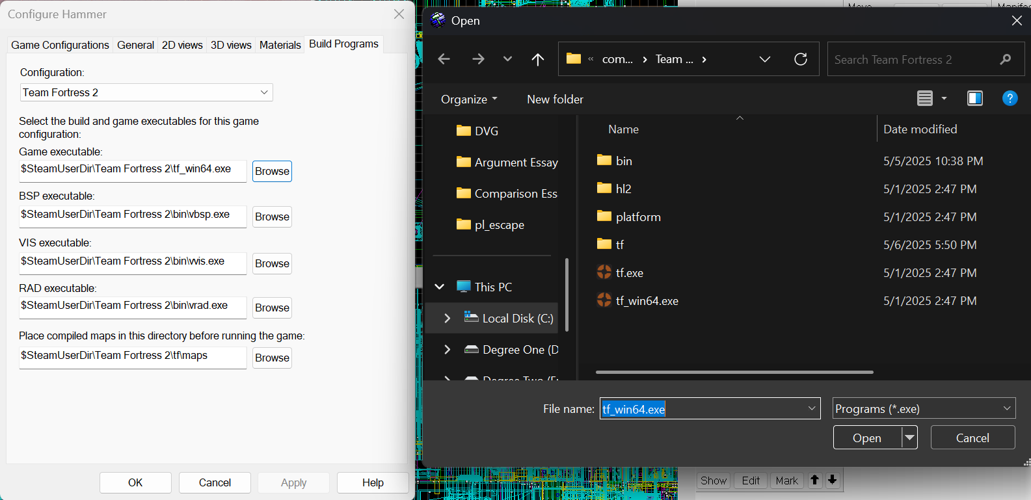Expand the Degree One drive node
This screenshot has height=500, width=1031.
click(x=447, y=349)
